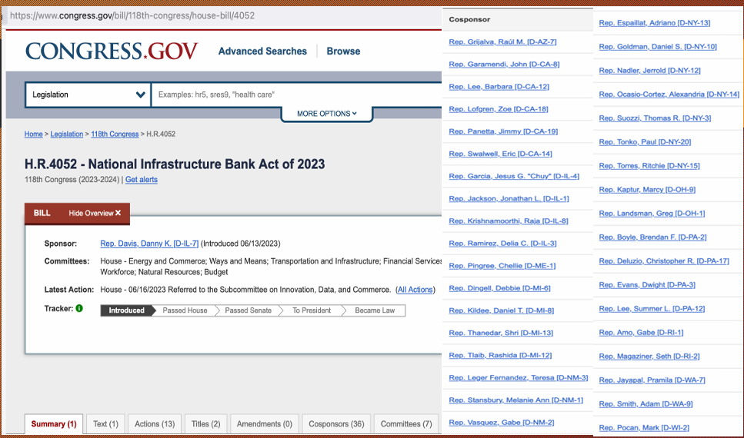Open the Legislation search type dropdown
744x438 pixels.
[x=88, y=95]
